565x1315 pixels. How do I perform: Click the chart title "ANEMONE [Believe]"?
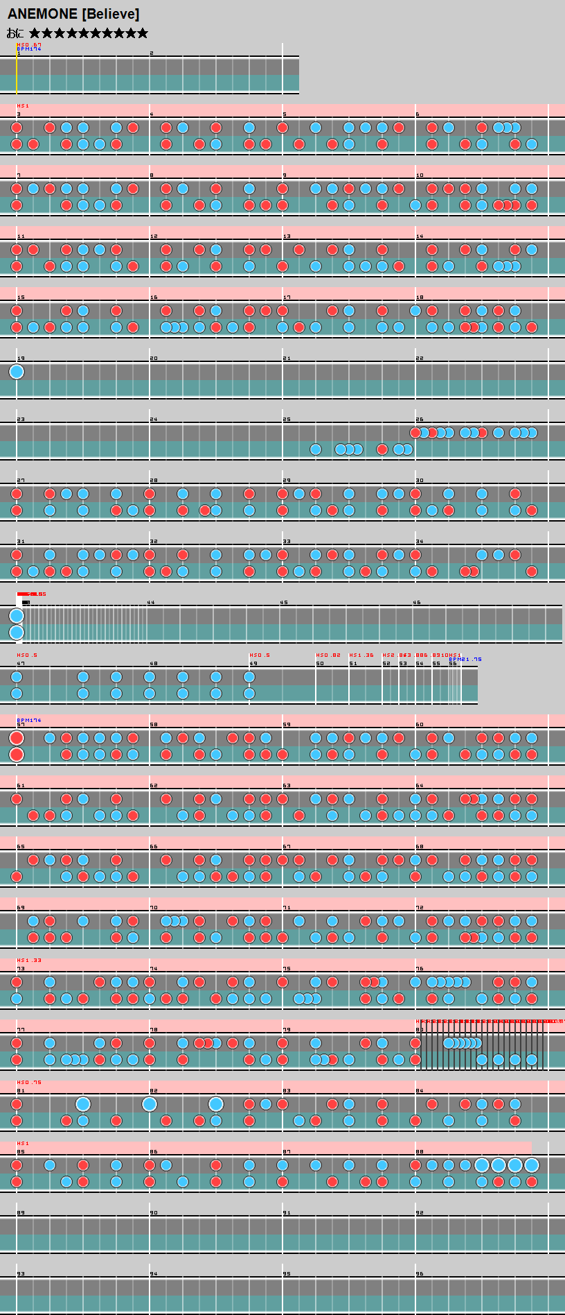(x=73, y=14)
